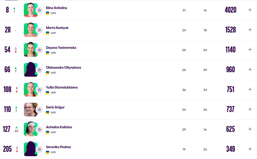The width and height of the screenshot is (257, 159).
Task: Click Veronika Podrez's star icon
Action: tap(39, 149)
